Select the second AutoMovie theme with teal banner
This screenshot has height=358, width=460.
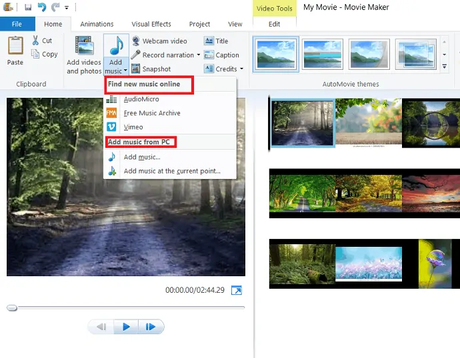[323, 54]
